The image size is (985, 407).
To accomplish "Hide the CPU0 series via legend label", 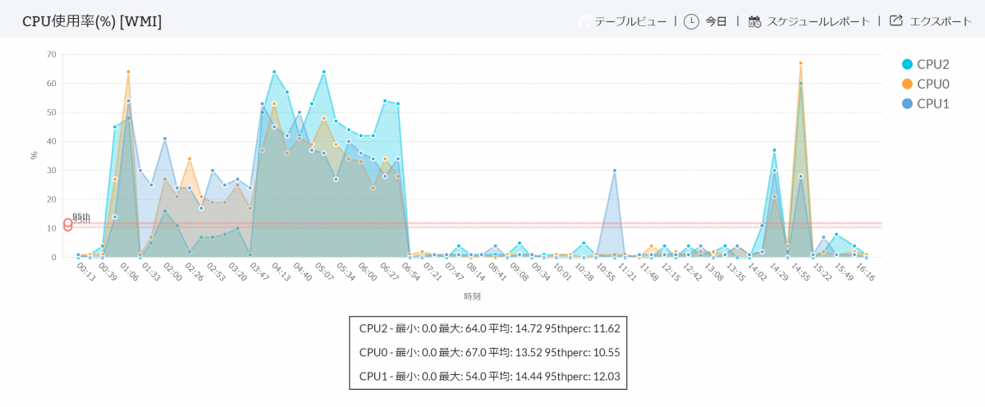I will coord(933,84).
